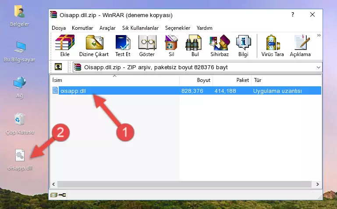The width and height of the screenshot is (337, 209).
Task: Click the horizontal scrollbar left arrow
Action: coord(53,184)
